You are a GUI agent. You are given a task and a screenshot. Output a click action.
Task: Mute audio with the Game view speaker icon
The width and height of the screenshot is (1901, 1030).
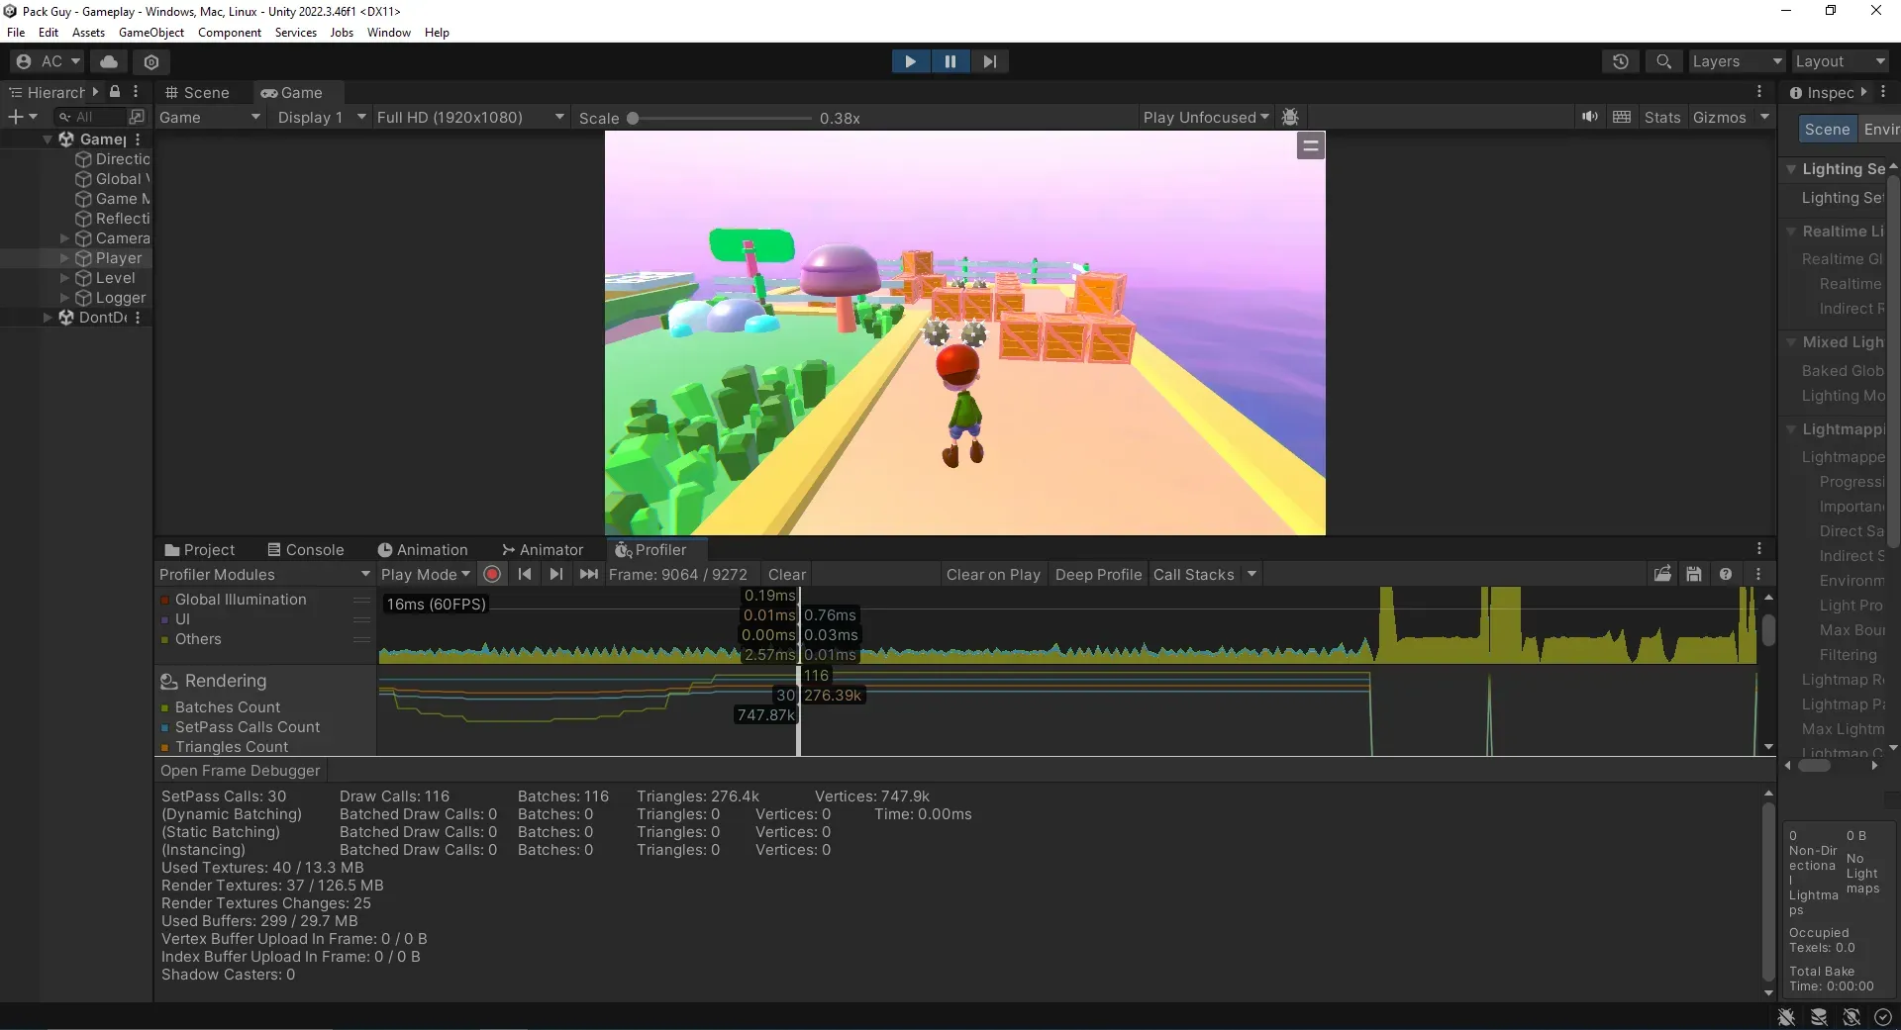(x=1589, y=117)
